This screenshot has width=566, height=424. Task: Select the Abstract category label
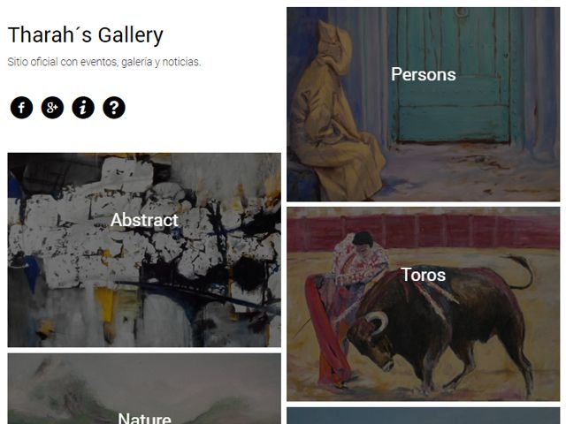click(144, 220)
